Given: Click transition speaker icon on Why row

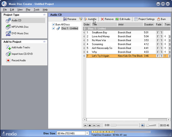Looking at the screenshot, I should 165,52.
